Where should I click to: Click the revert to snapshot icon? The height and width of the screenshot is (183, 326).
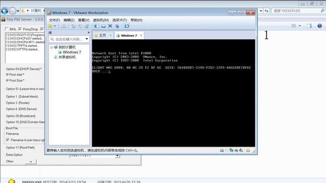coord(80,26)
